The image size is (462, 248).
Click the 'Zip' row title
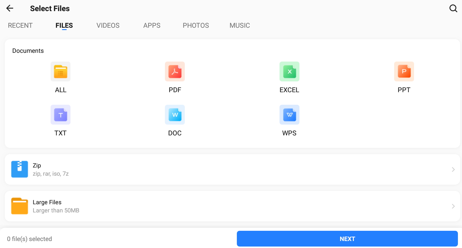(37, 165)
